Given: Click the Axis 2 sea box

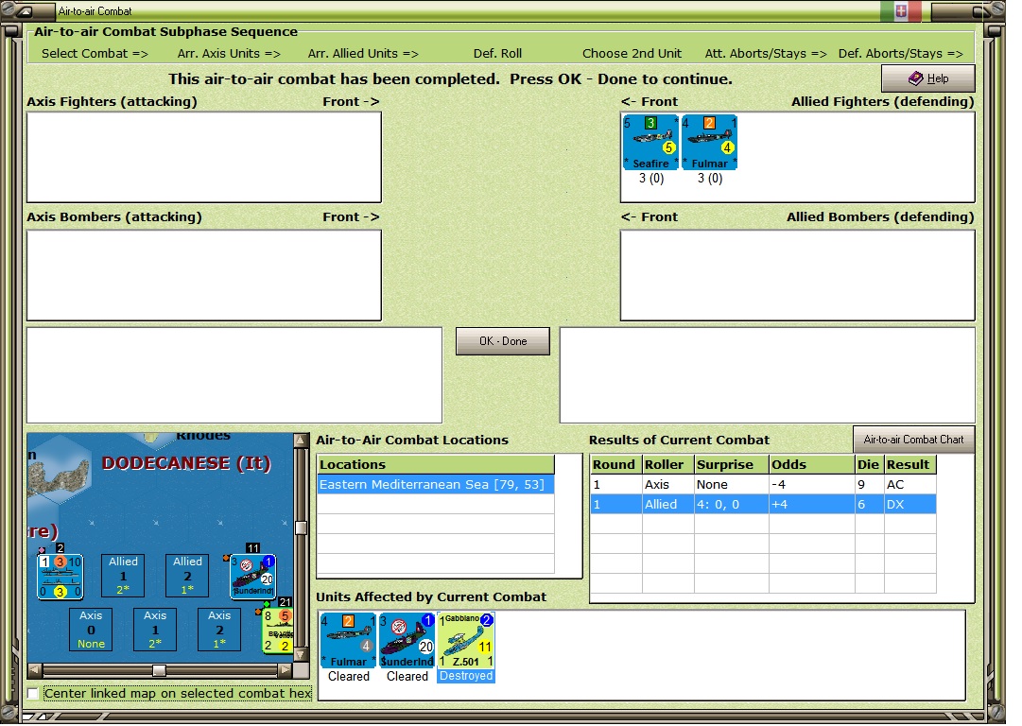Looking at the screenshot, I should (219, 630).
